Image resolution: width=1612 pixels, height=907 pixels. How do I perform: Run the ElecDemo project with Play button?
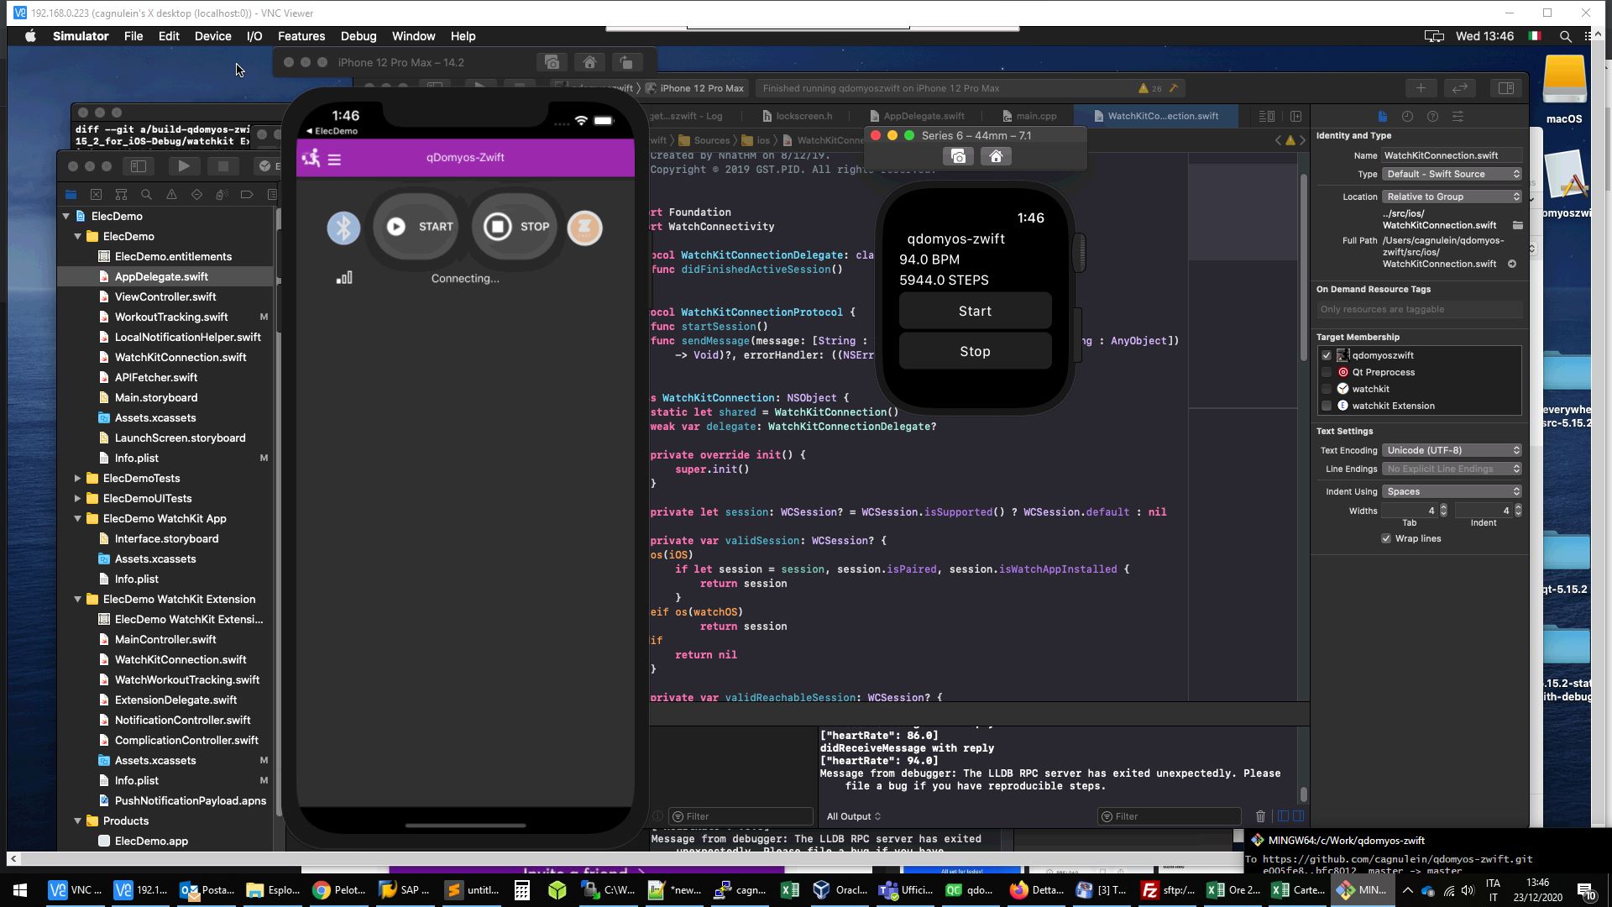click(x=184, y=166)
